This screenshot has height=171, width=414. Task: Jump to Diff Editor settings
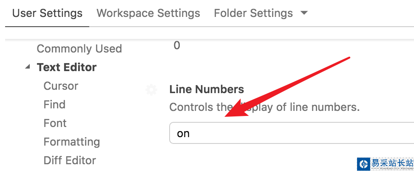coord(70,160)
